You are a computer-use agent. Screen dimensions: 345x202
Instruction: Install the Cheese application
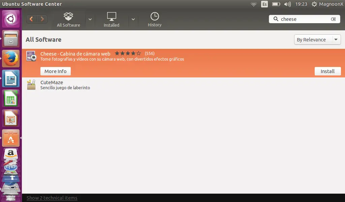click(x=327, y=71)
